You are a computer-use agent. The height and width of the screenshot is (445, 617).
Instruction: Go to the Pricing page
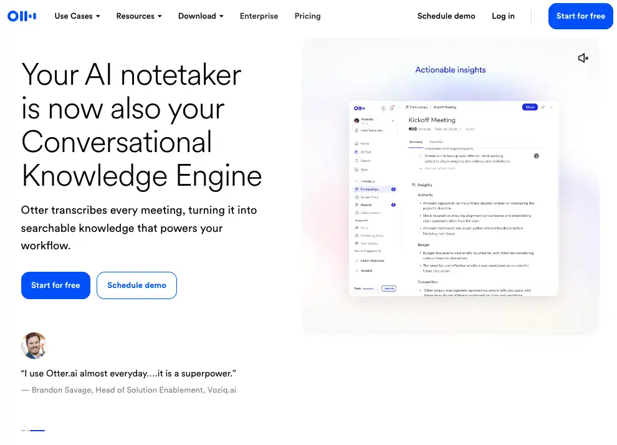[308, 16]
